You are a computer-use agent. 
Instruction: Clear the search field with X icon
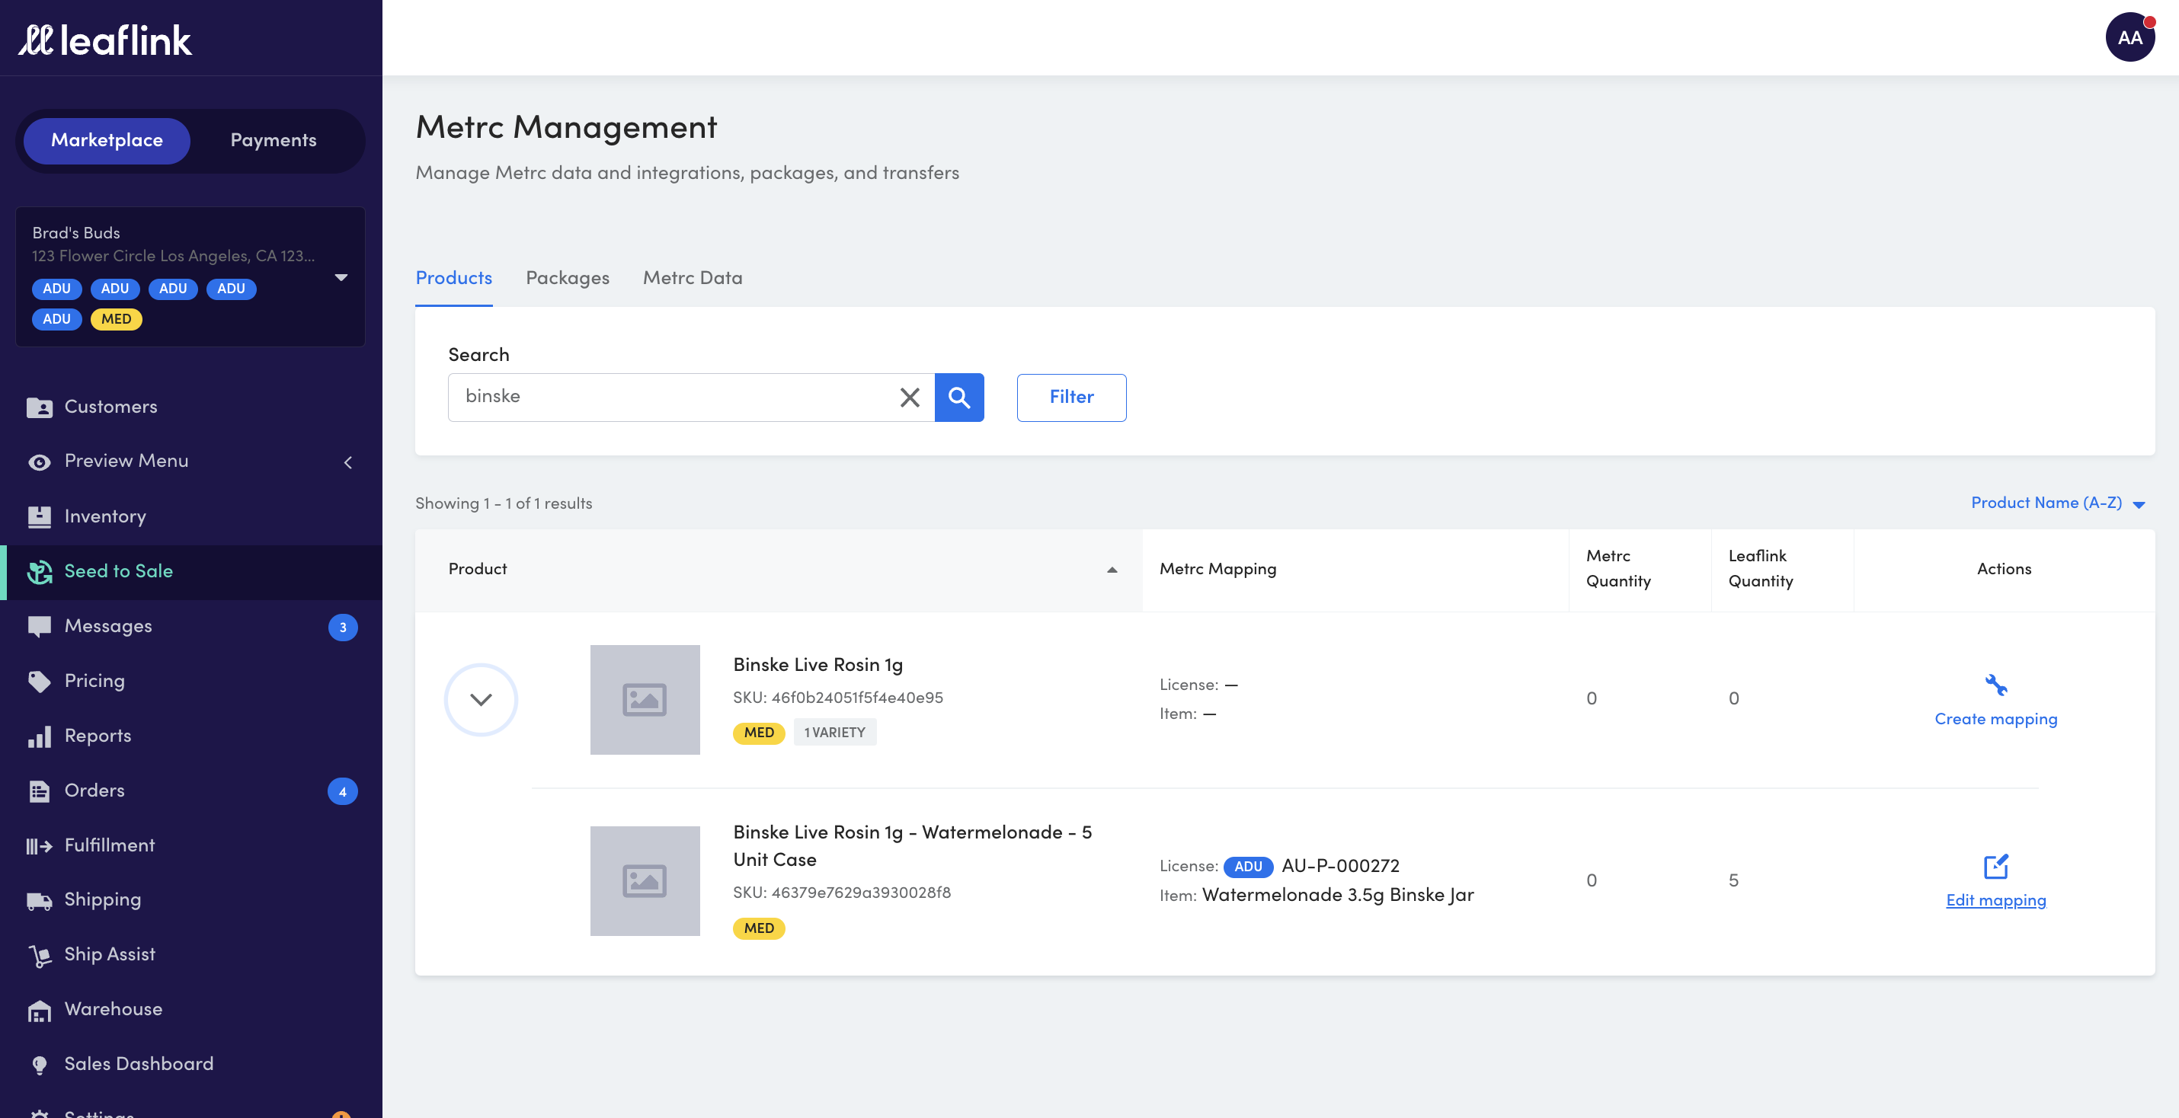point(910,398)
